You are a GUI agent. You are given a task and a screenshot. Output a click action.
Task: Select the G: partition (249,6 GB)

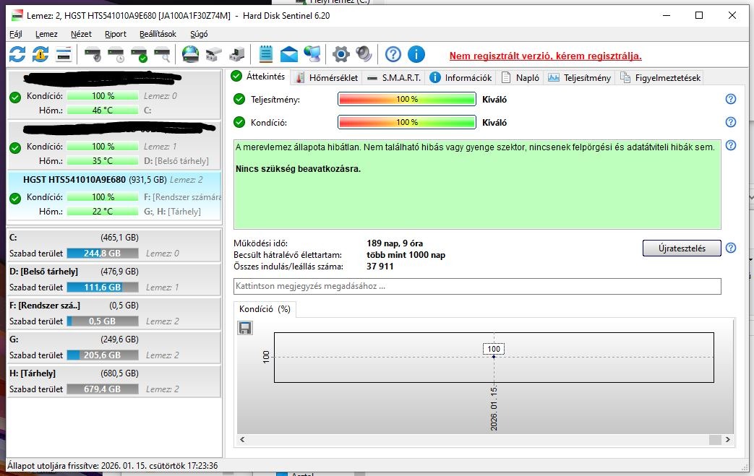coord(114,347)
